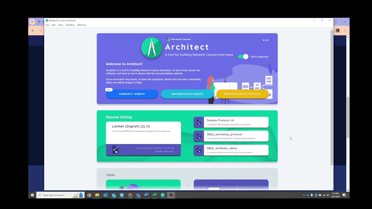Show hidden system tray icons
The width and height of the screenshot is (372, 209).
point(304,195)
